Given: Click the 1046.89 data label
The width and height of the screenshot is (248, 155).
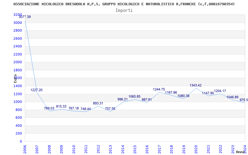Looking at the screenshot, I should coord(232,97).
